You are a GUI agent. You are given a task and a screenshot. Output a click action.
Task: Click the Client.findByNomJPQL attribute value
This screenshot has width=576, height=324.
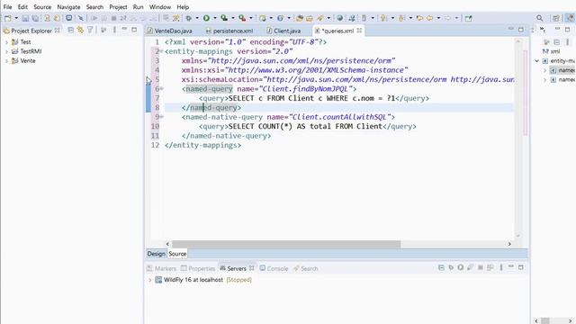click(x=306, y=89)
